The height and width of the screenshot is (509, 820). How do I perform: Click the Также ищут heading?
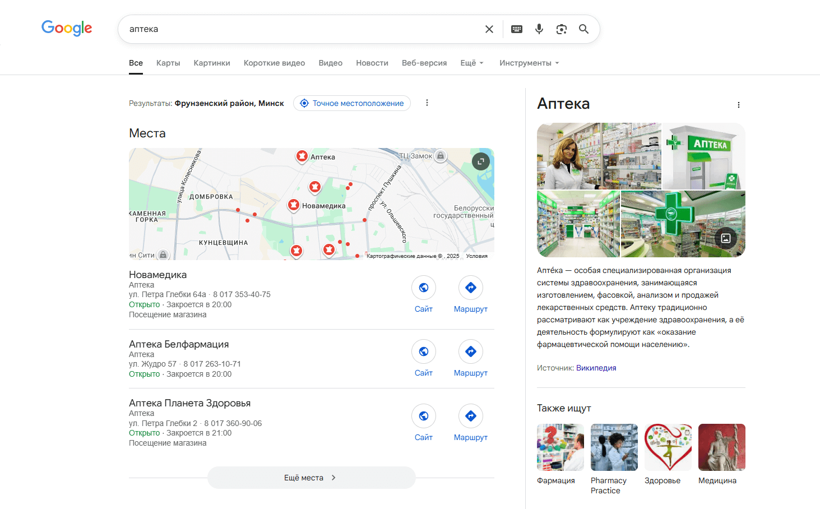[x=564, y=408]
